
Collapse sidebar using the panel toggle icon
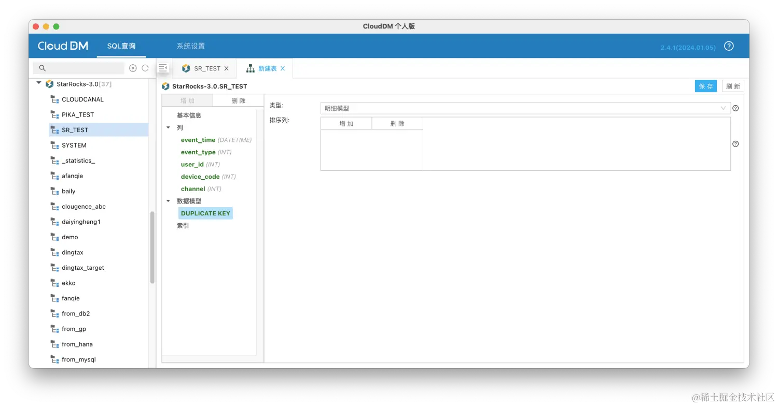(163, 68)
